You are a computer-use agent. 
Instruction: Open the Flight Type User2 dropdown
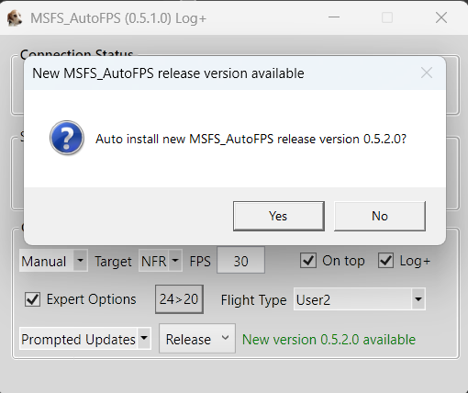coord(360,299)
